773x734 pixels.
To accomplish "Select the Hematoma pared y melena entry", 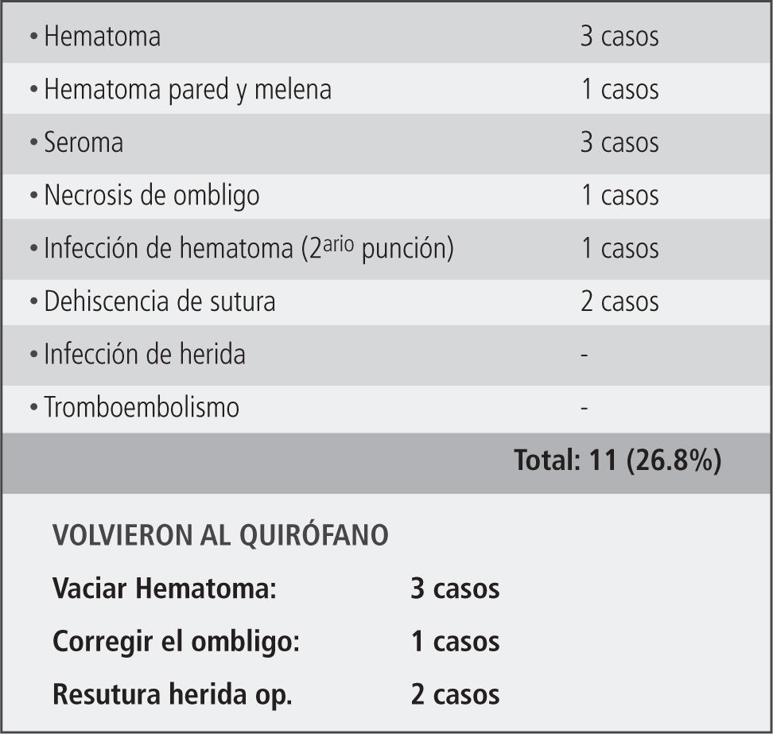I will tap(187, 90).
